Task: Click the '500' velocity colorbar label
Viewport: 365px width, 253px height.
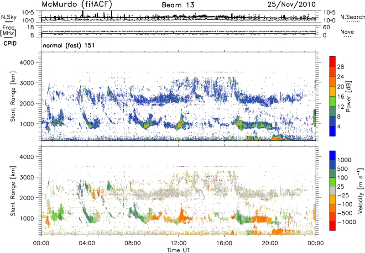Action: click(343, 169)
